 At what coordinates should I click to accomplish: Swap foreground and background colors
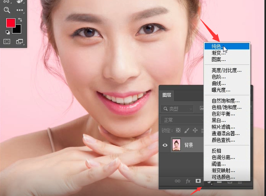[20, 20]
